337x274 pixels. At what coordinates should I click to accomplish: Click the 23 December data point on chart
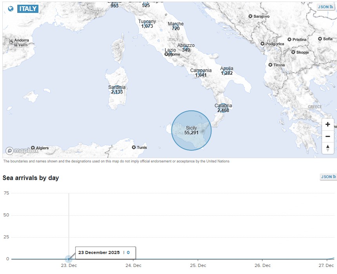tap(69, 259)
